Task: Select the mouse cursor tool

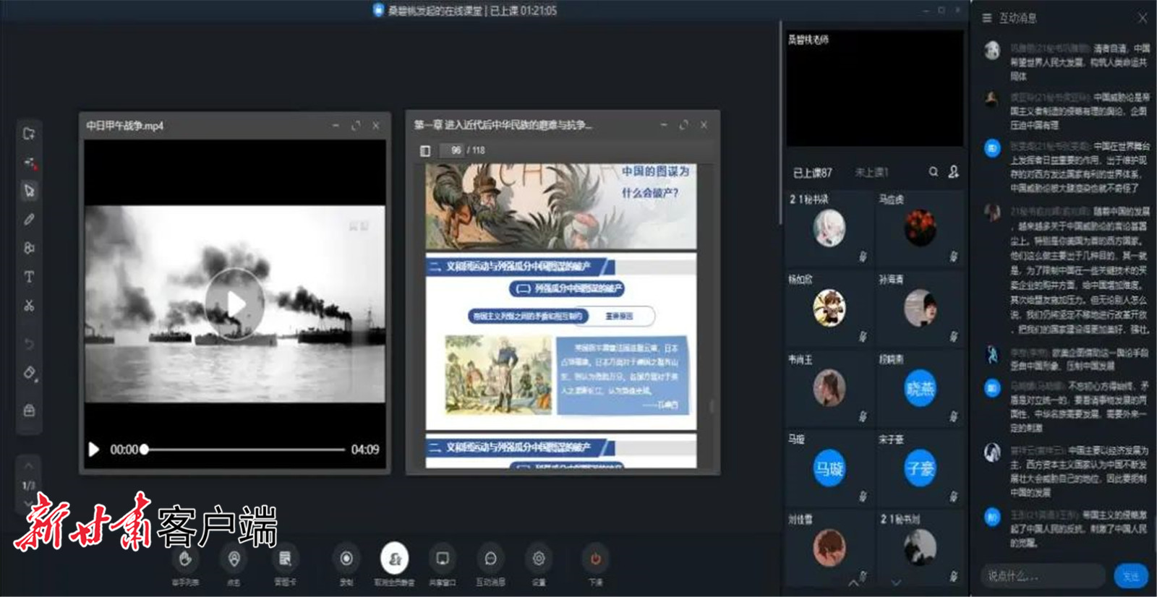Action: tap(30, 191)
